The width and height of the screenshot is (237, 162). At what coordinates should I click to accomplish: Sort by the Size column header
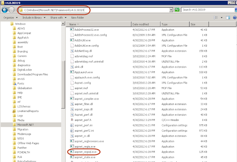click(x=199, y=24)
